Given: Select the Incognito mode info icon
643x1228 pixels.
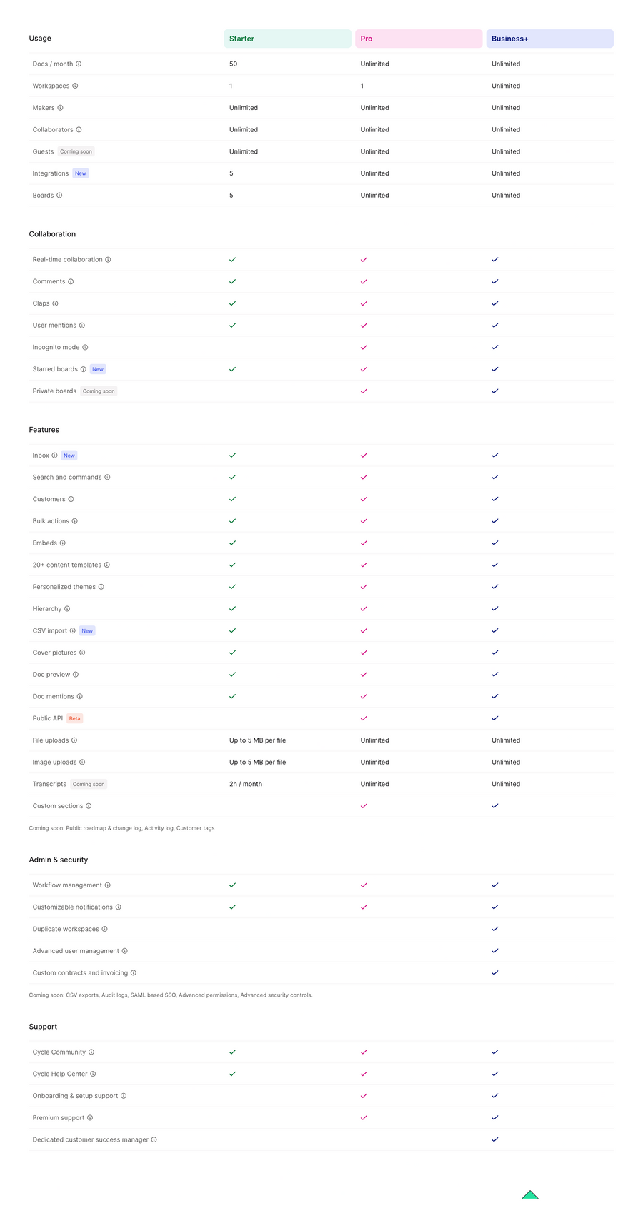Looking at the screenshot, I should [86, 347].
